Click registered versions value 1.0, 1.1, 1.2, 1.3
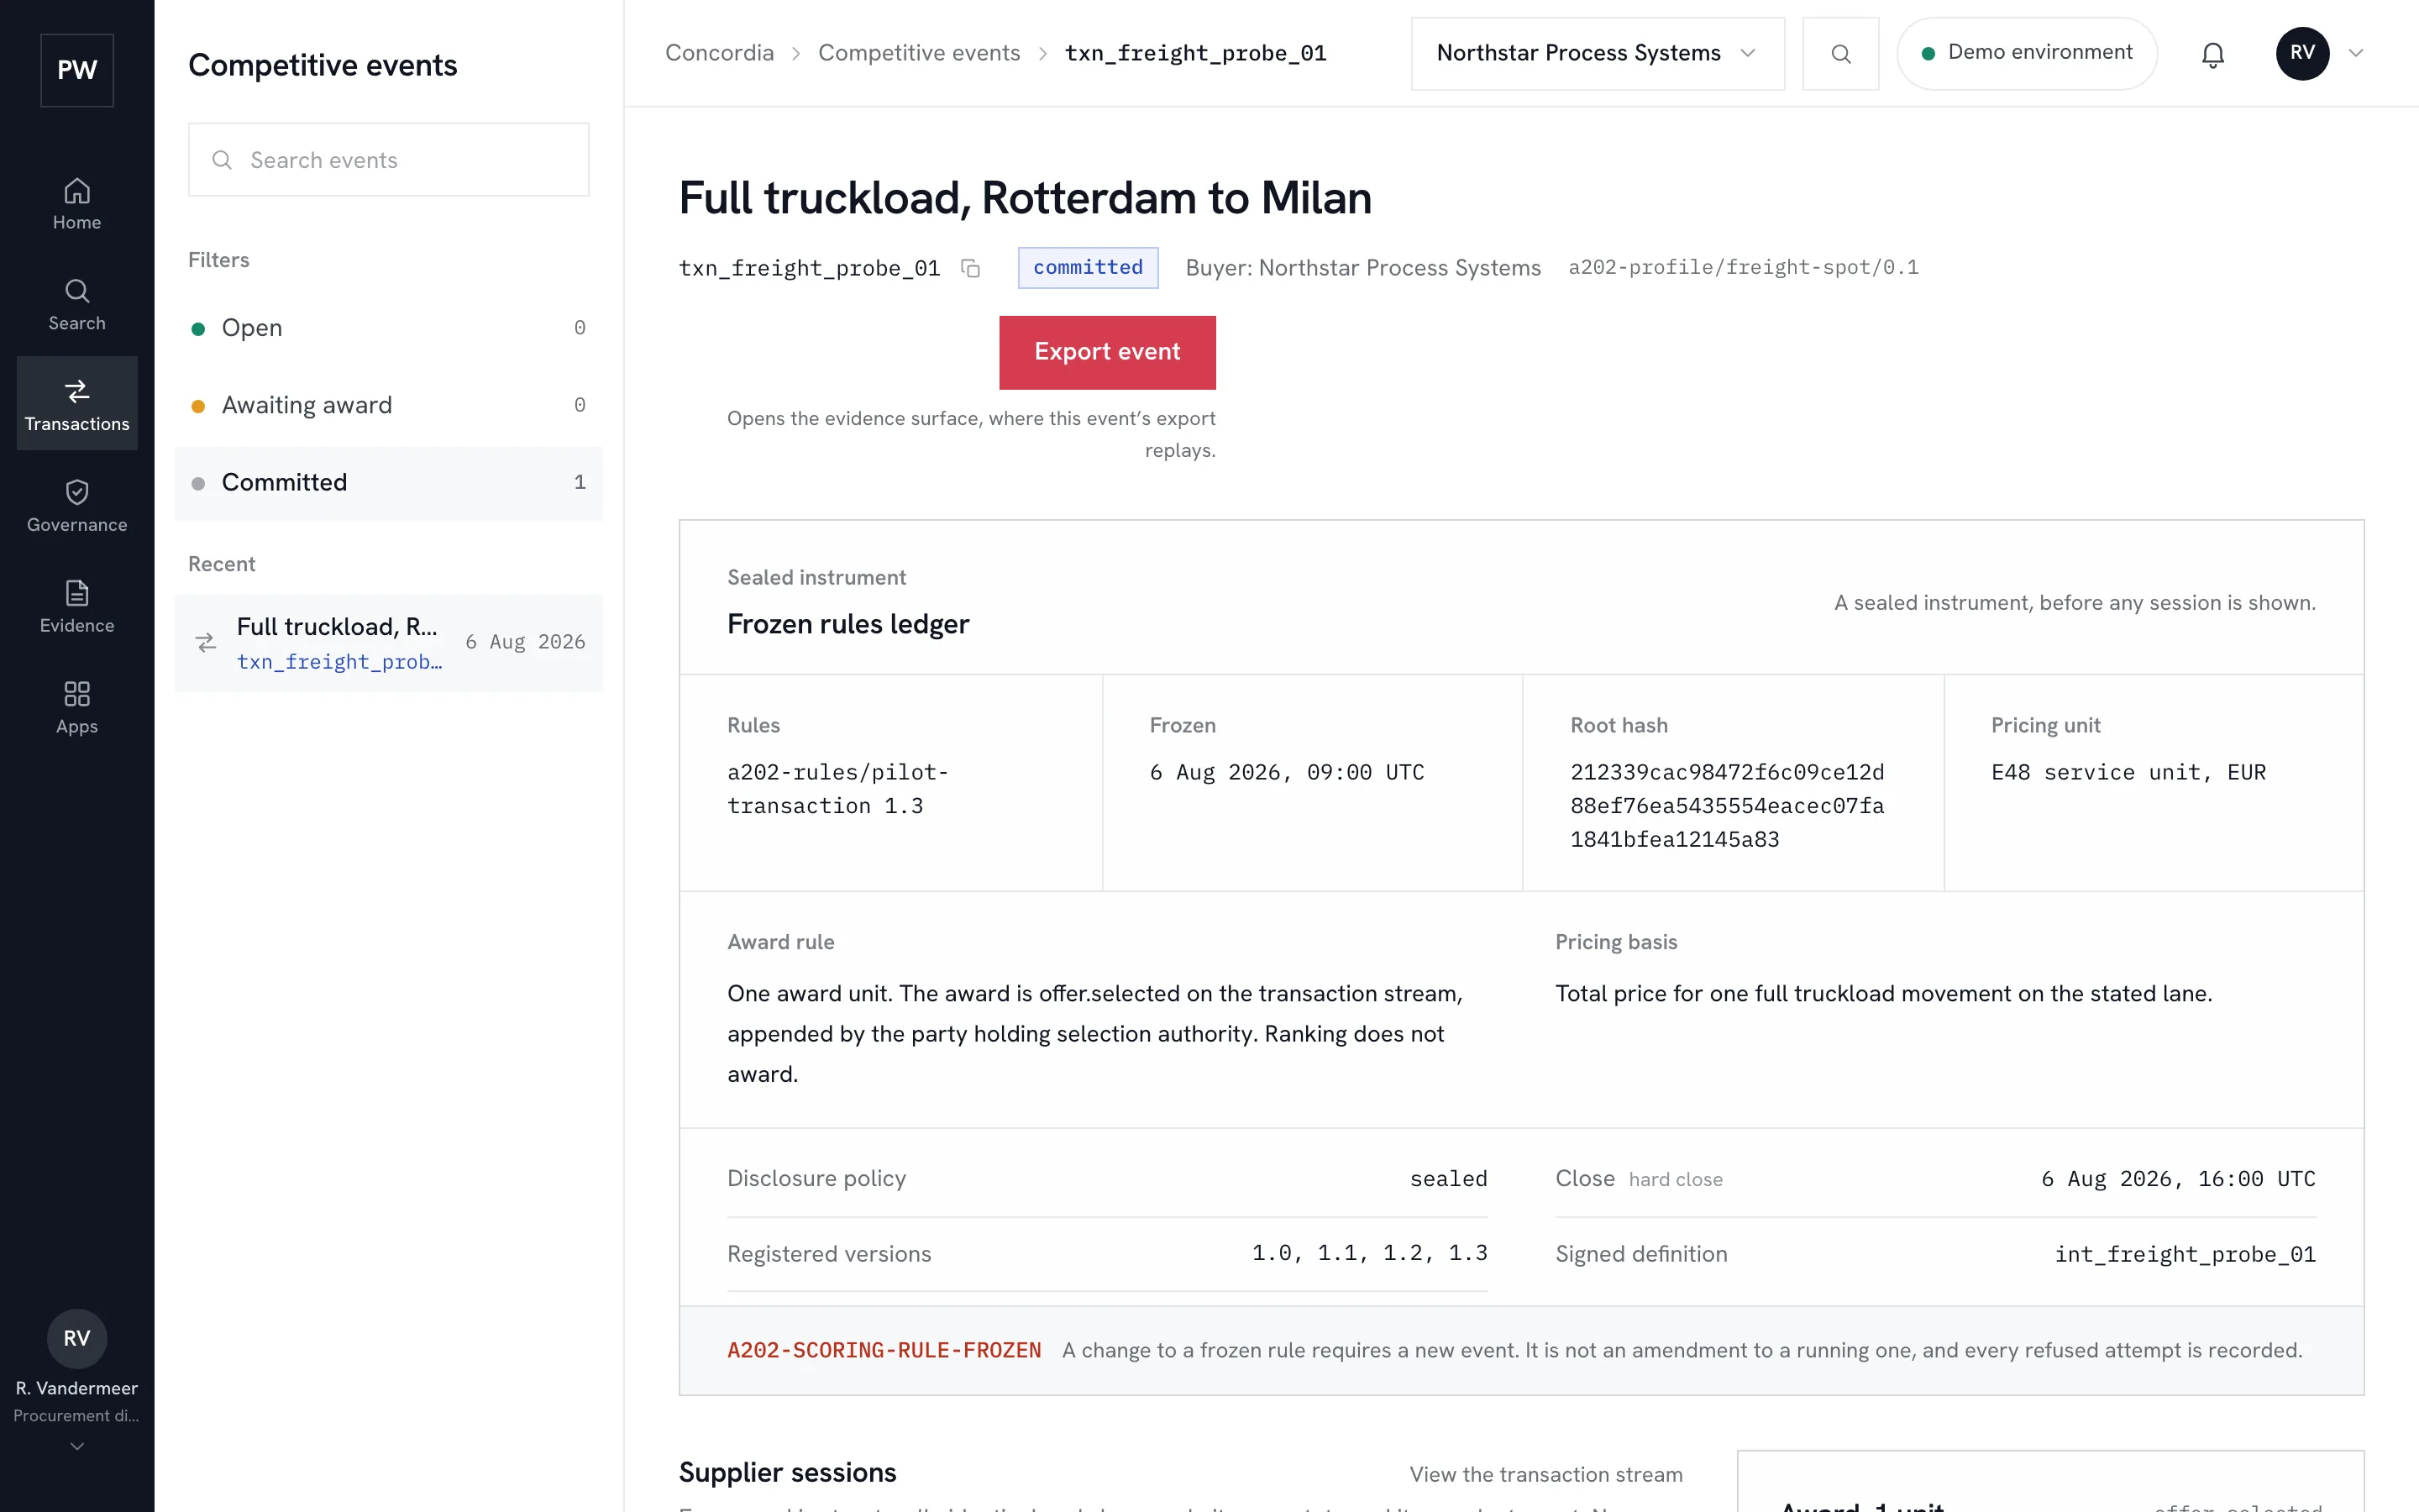Image resolution: width=2419 pixels, height=1512 pixels. tap(1369, 1254)
